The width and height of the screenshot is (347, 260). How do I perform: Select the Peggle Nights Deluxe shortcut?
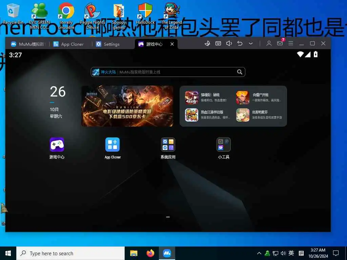(93, 16)
